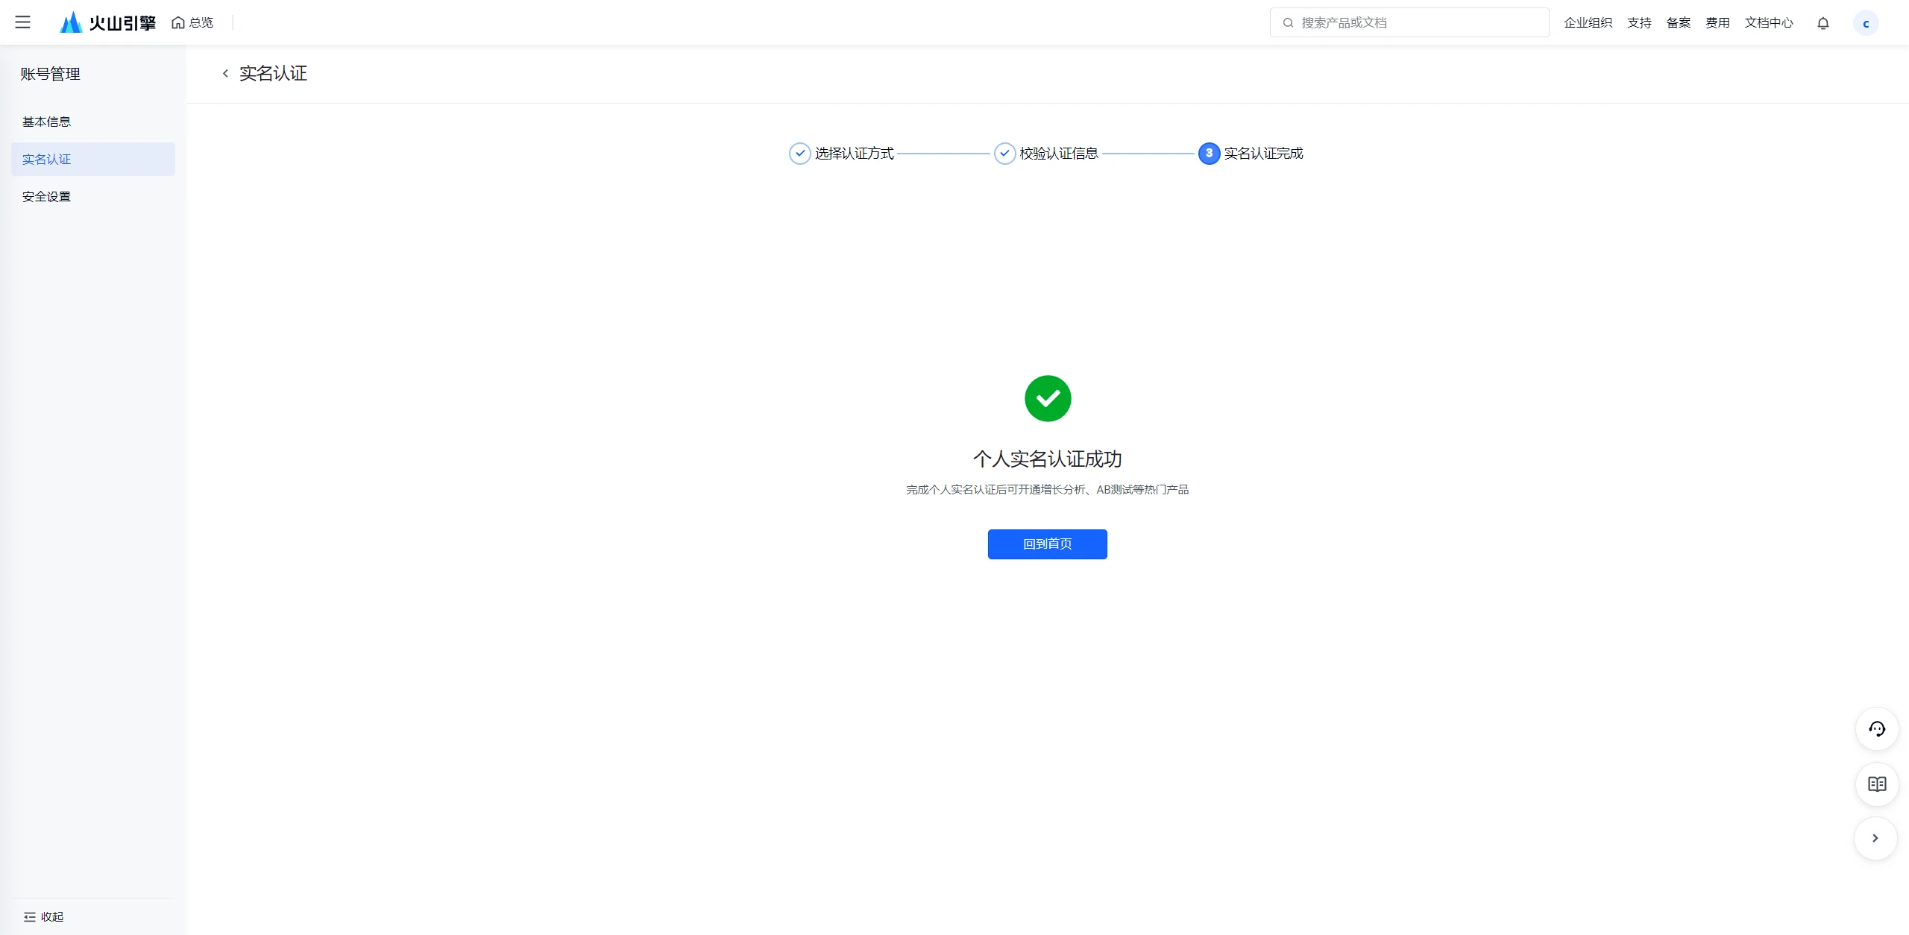Click the 搜索产品或文档 search field

tap(1408, 22)
